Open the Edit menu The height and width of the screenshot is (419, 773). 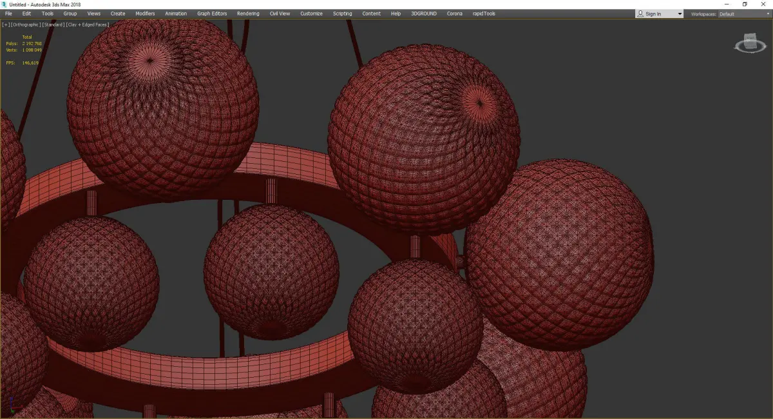26,14
